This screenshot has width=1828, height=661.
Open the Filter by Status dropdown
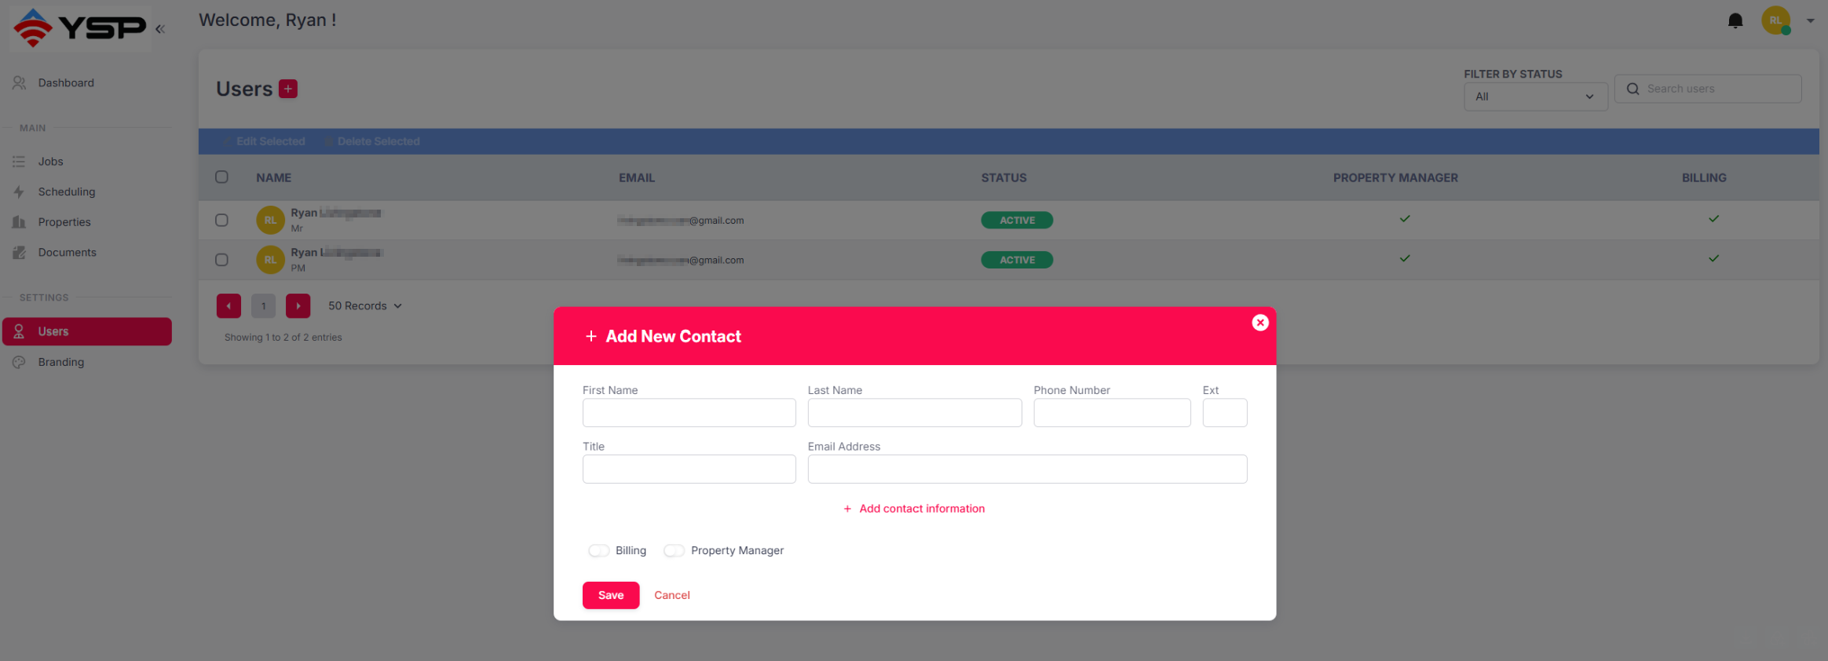click(x=1535, y=97)
